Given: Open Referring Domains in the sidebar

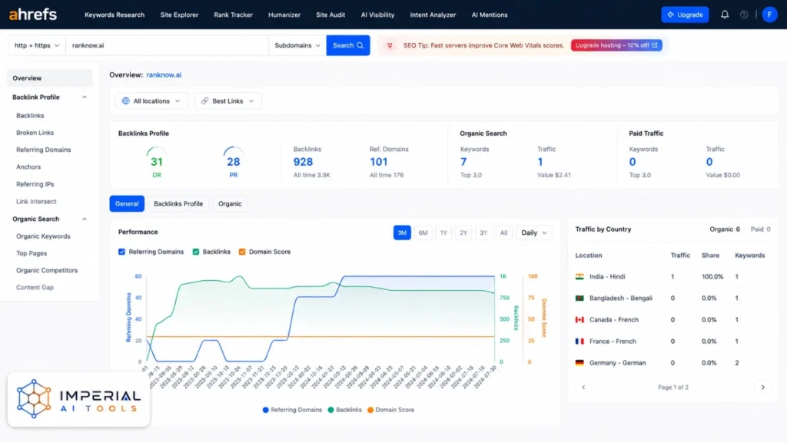Looking at the screenshot, I should [x=43, y=150].
